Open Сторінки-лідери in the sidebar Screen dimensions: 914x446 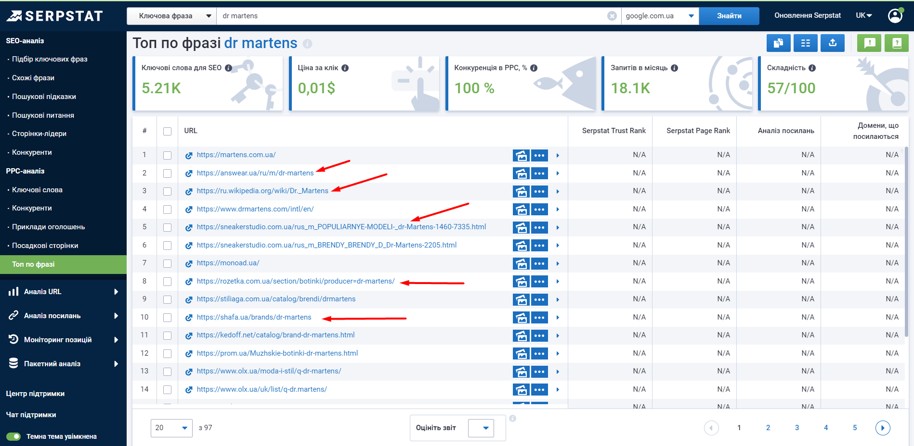[39, 134]
